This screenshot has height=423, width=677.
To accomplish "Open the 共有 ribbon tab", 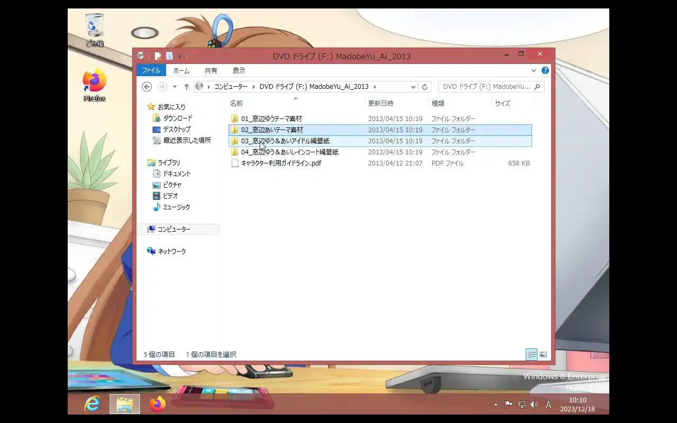I will pos(211,70).
